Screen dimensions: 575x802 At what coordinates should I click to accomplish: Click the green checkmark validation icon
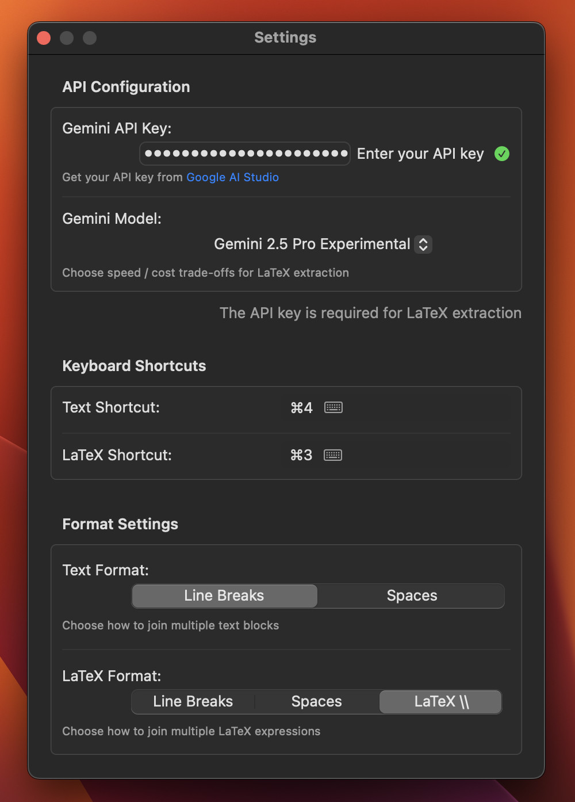502,154
